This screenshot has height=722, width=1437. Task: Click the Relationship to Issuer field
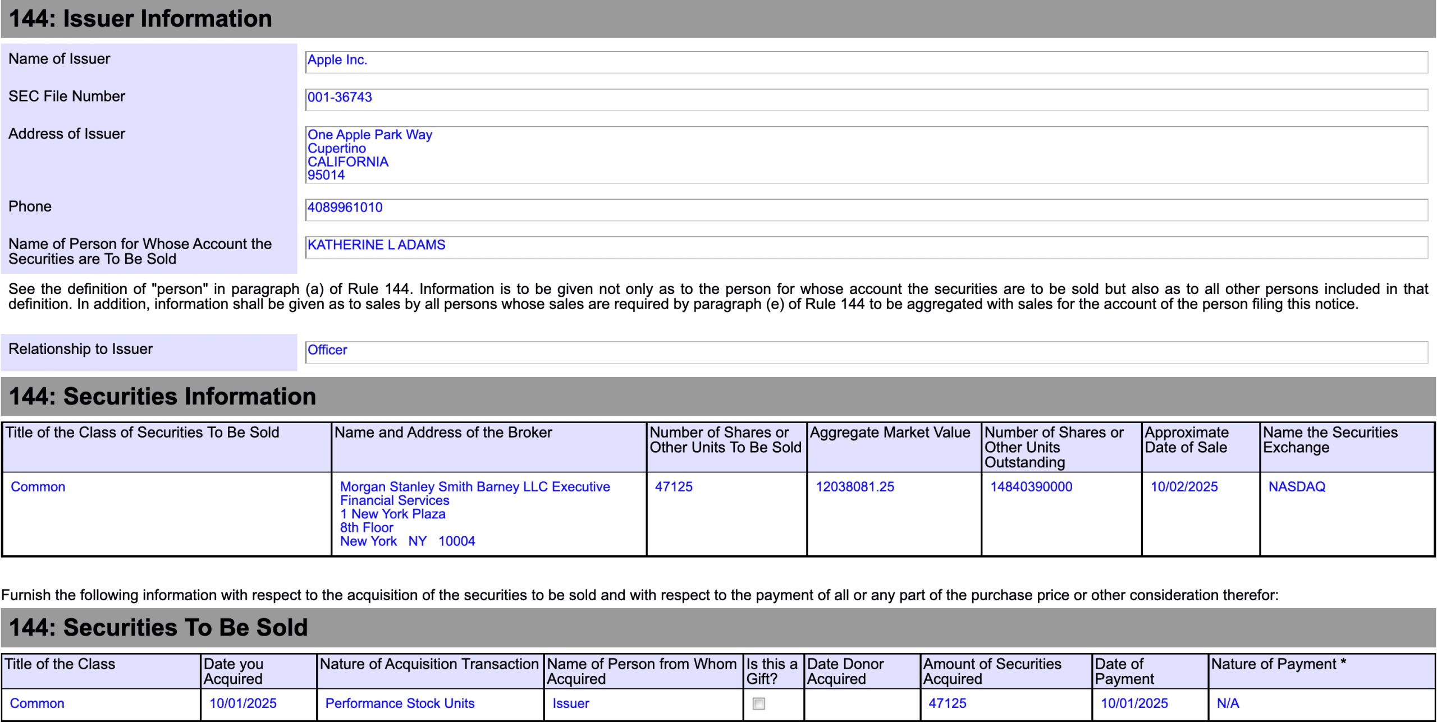[866, 352]
